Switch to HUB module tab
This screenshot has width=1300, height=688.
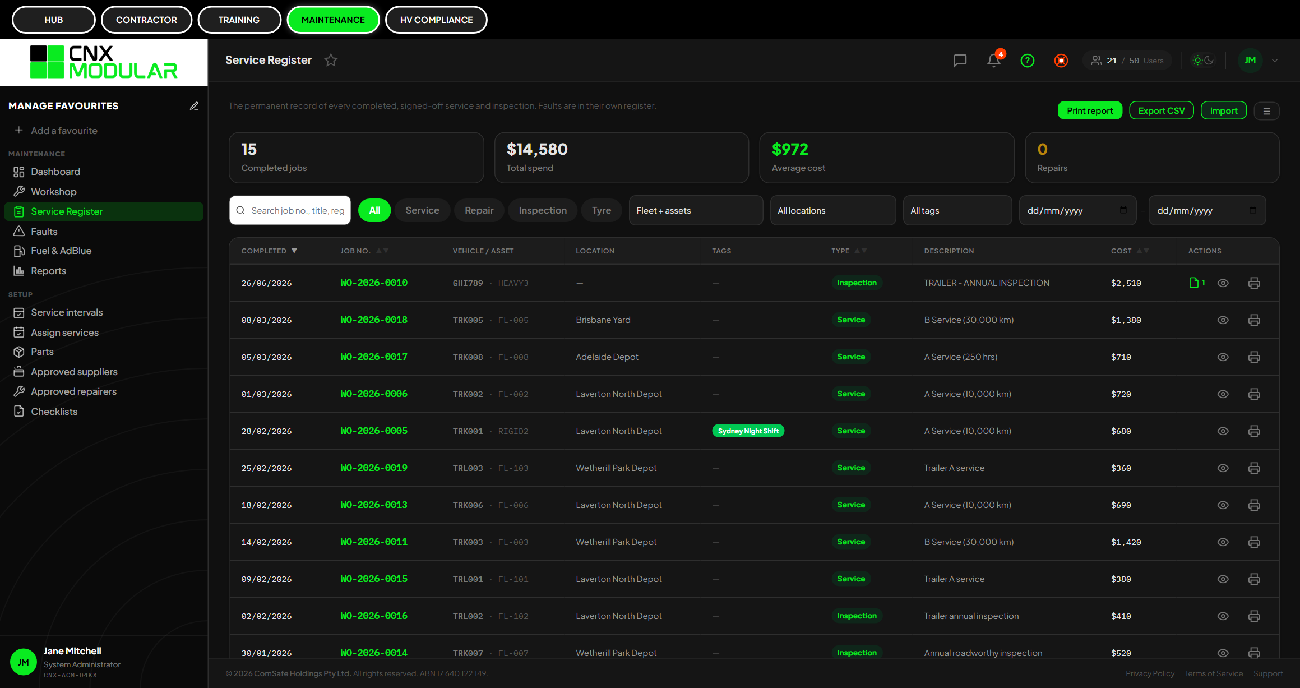[x=54, y=20]
